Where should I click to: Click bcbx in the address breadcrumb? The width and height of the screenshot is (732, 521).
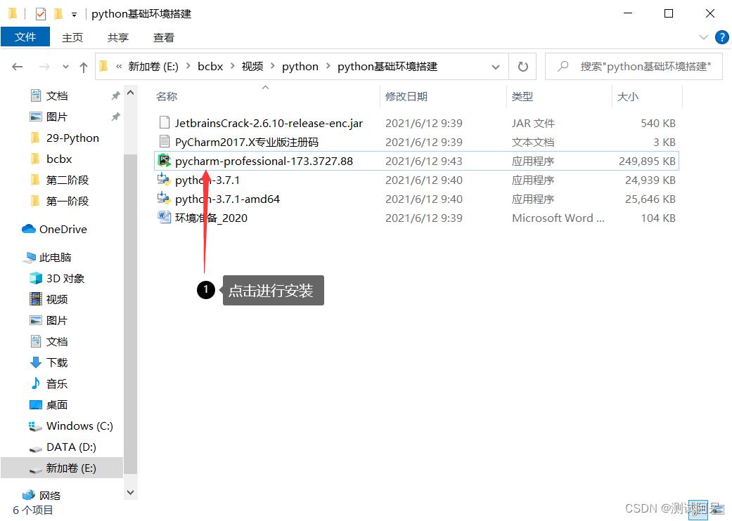210,67
